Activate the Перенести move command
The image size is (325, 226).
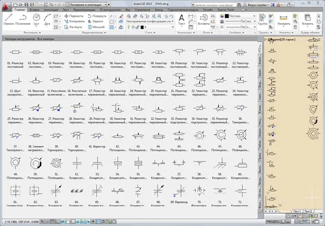pos(74,16)
